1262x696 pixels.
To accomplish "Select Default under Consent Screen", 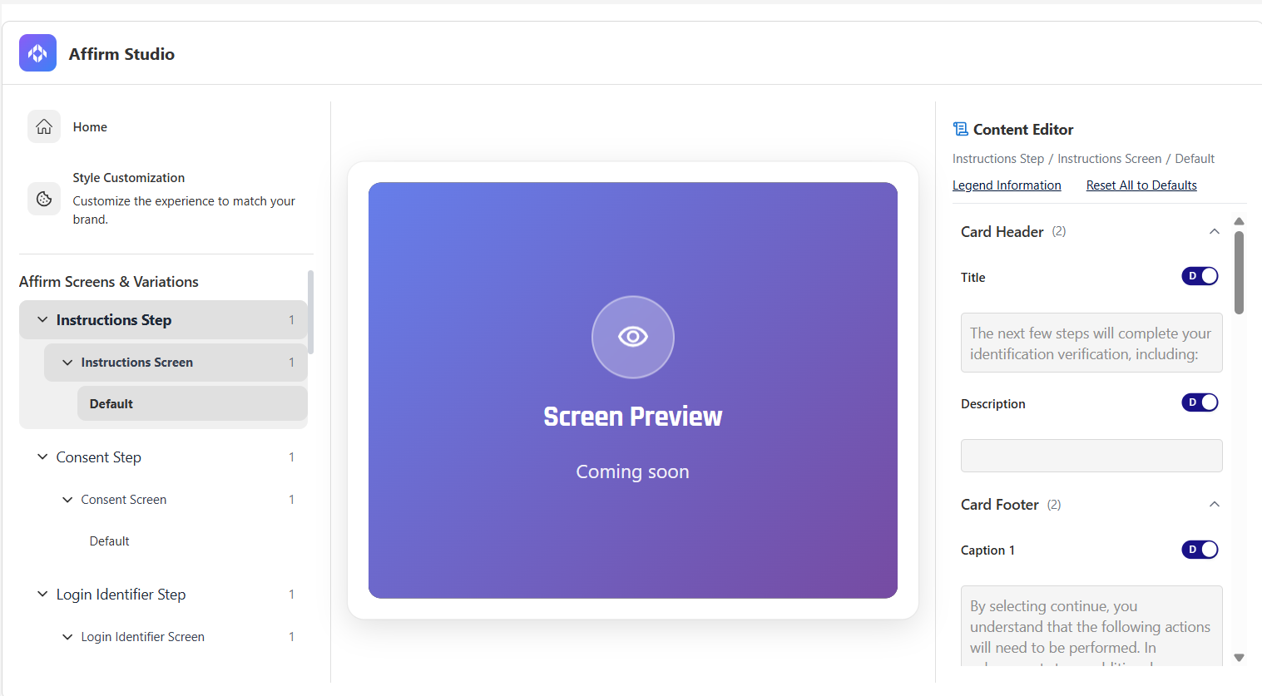I will pyautogui.click(x=110, y=541).
